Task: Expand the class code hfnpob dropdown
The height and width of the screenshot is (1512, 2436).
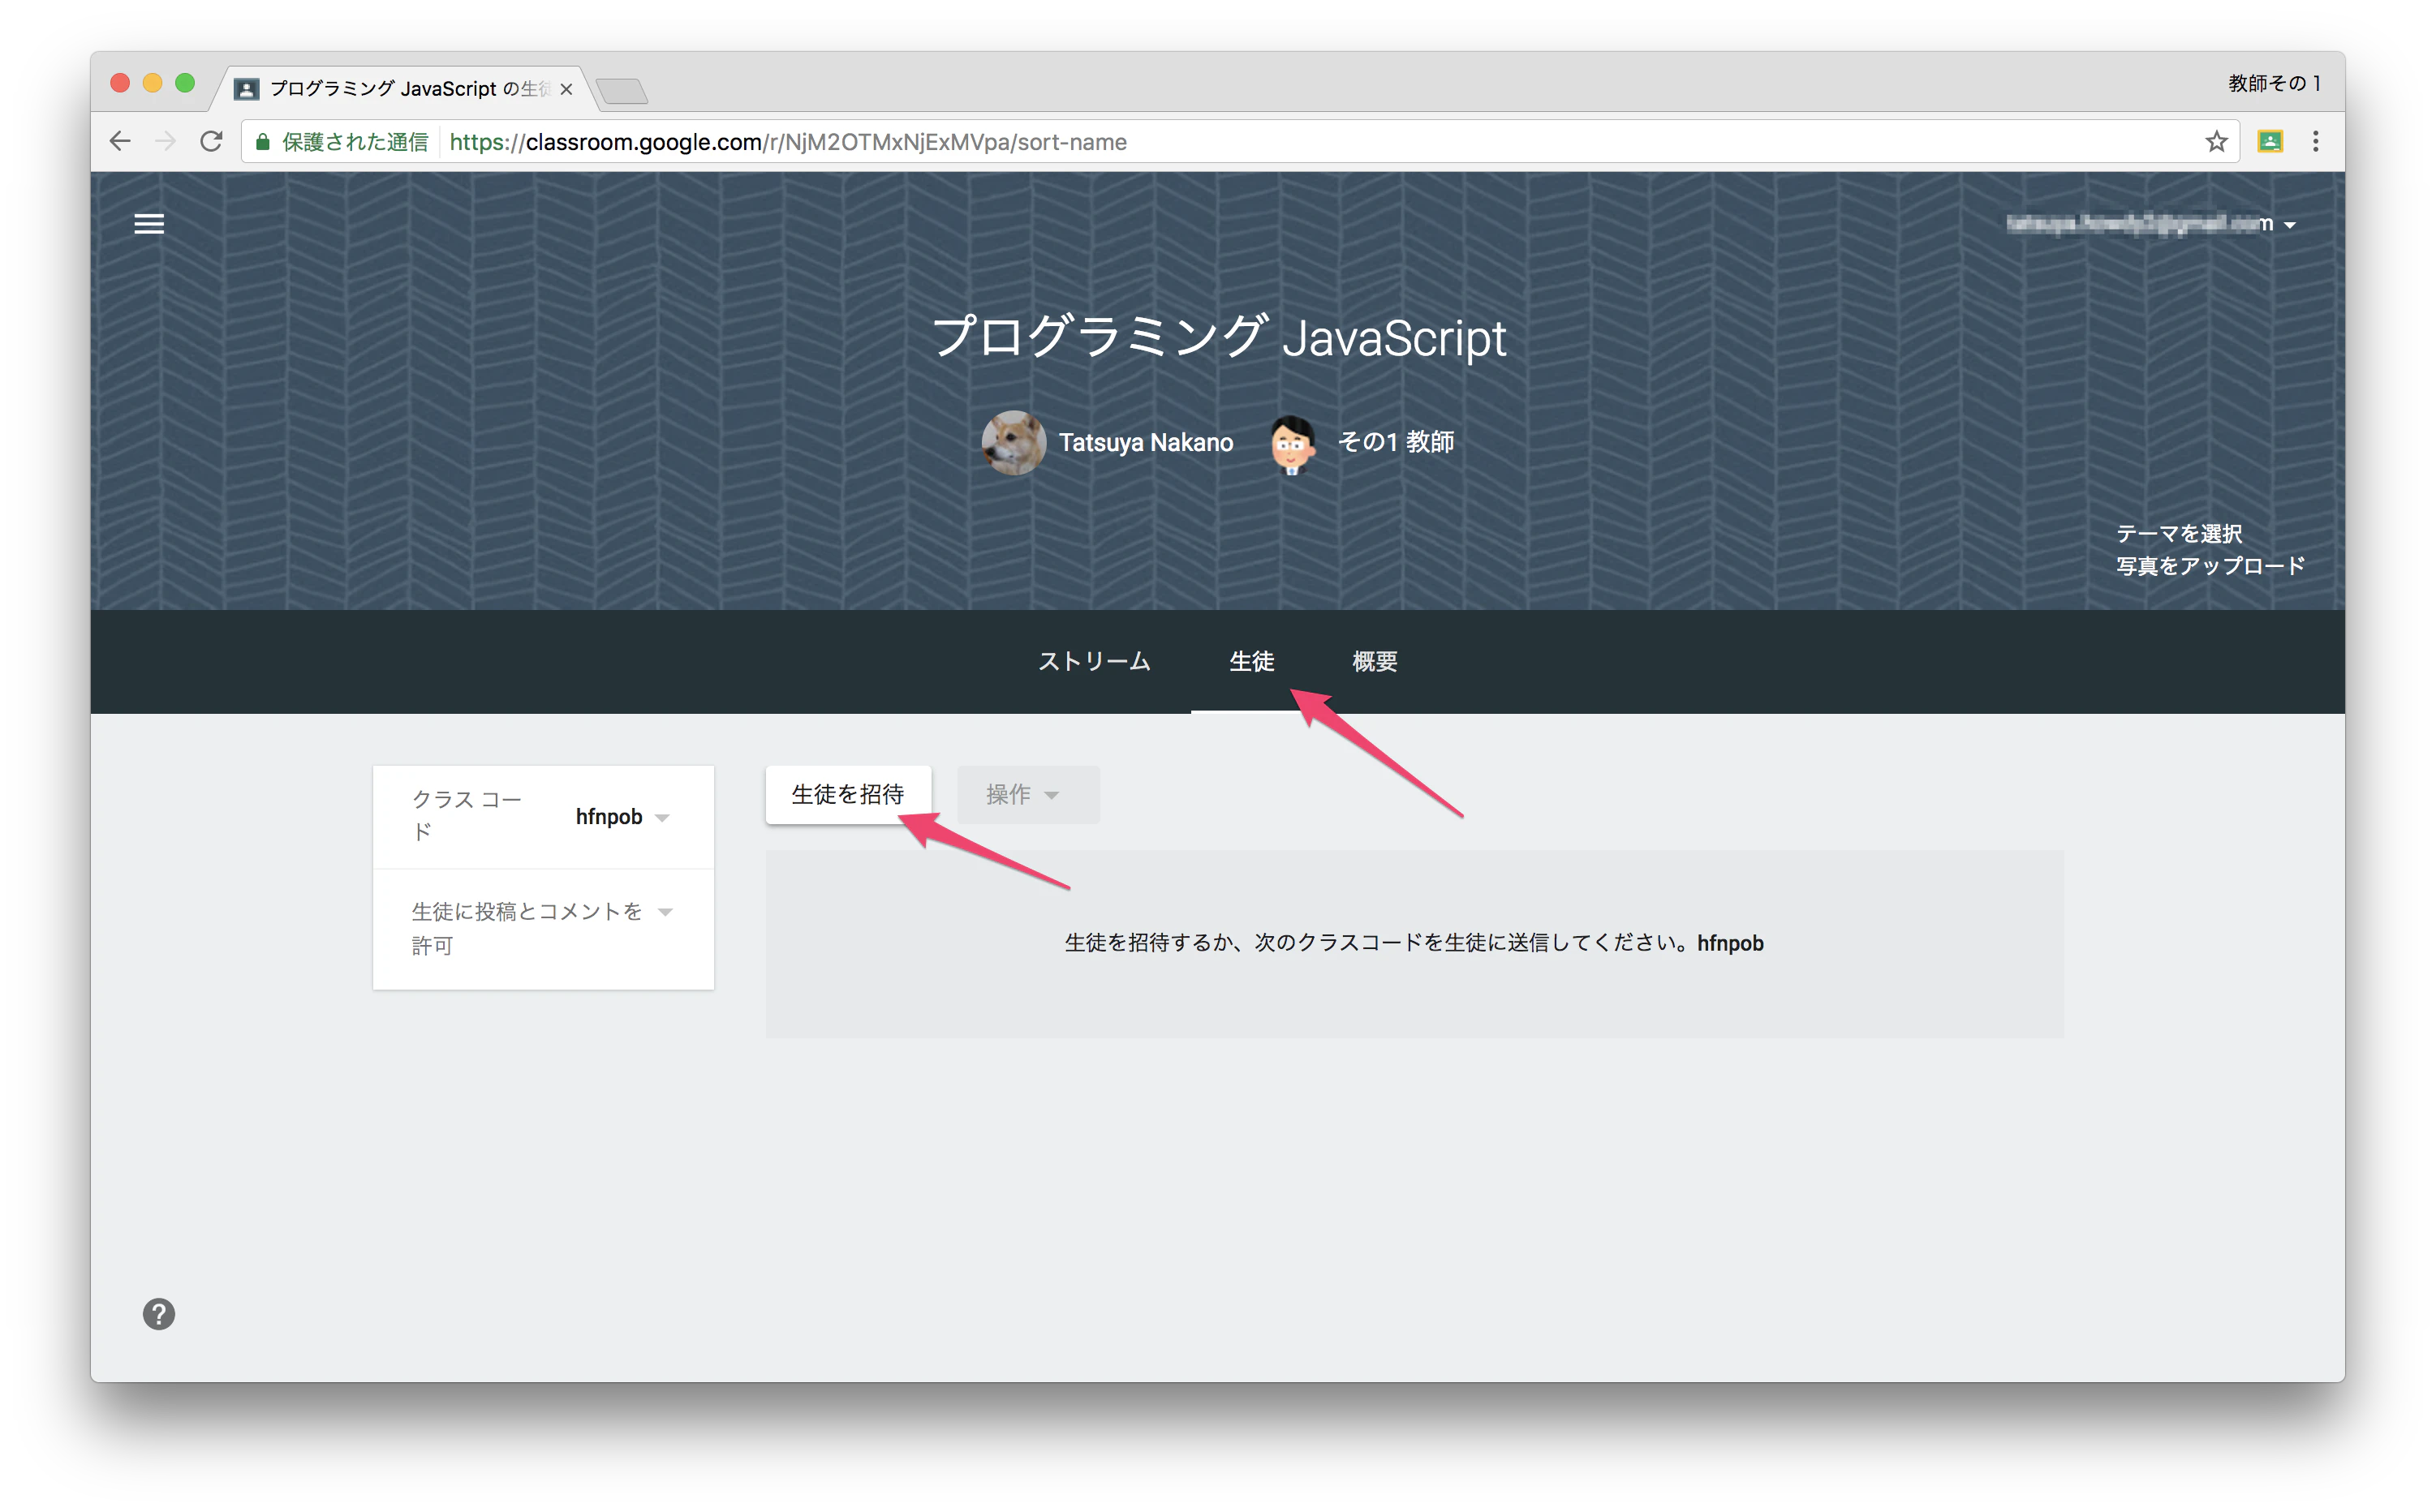Action: pyautogui.click(x=662, y=817)
